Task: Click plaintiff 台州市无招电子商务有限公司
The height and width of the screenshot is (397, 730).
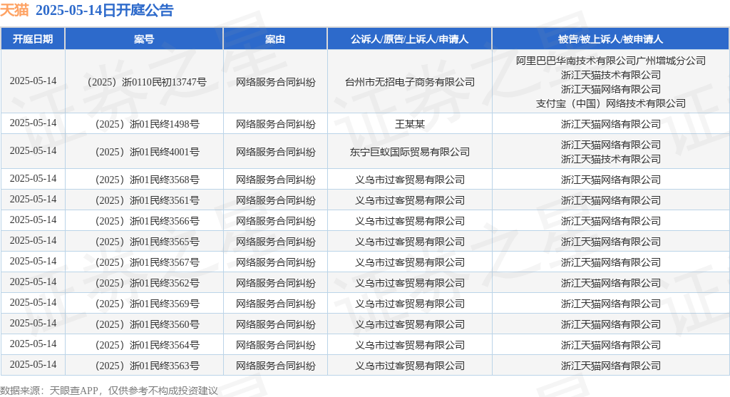Action: [x=410, y=82]
